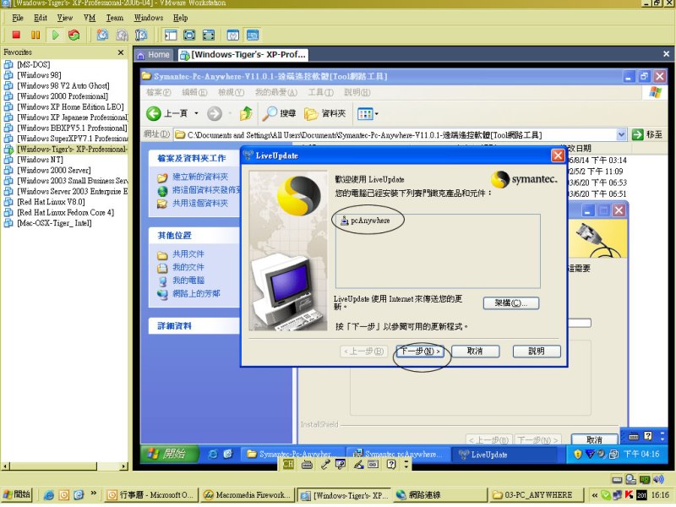Show or hide the Favorites sidebar icon

coord(171,35)
